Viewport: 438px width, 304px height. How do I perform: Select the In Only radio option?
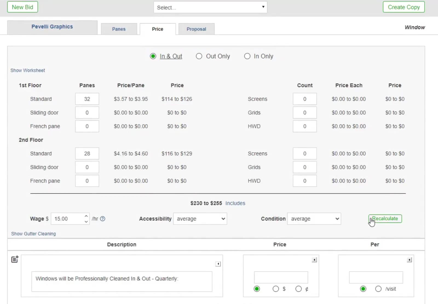pos(247,56)
